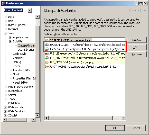Click the ECLIPSE_HOME folder icon
Screen dimensions: 149x135
47,40
